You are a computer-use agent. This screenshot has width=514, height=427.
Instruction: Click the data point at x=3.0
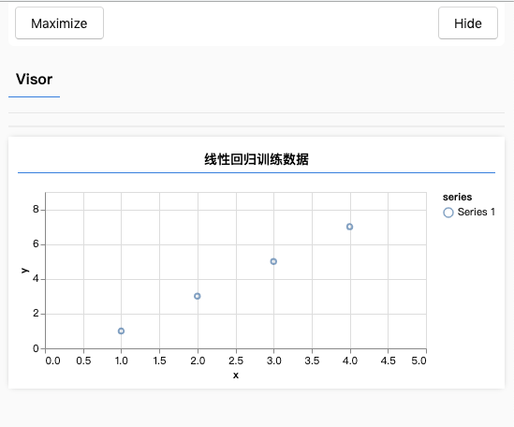click(273, 261)
